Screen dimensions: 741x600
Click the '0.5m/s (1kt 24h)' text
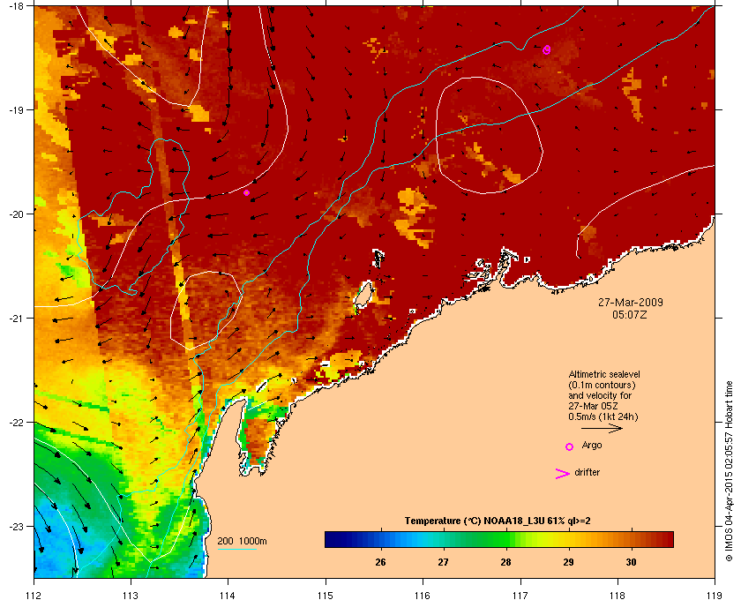(603, 417)
